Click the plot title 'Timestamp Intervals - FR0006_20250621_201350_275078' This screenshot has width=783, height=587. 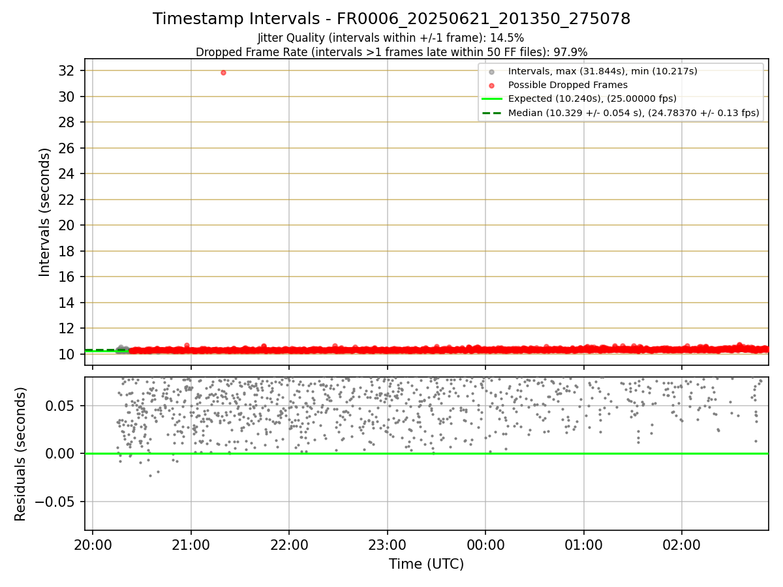click(x=391, y=19)
